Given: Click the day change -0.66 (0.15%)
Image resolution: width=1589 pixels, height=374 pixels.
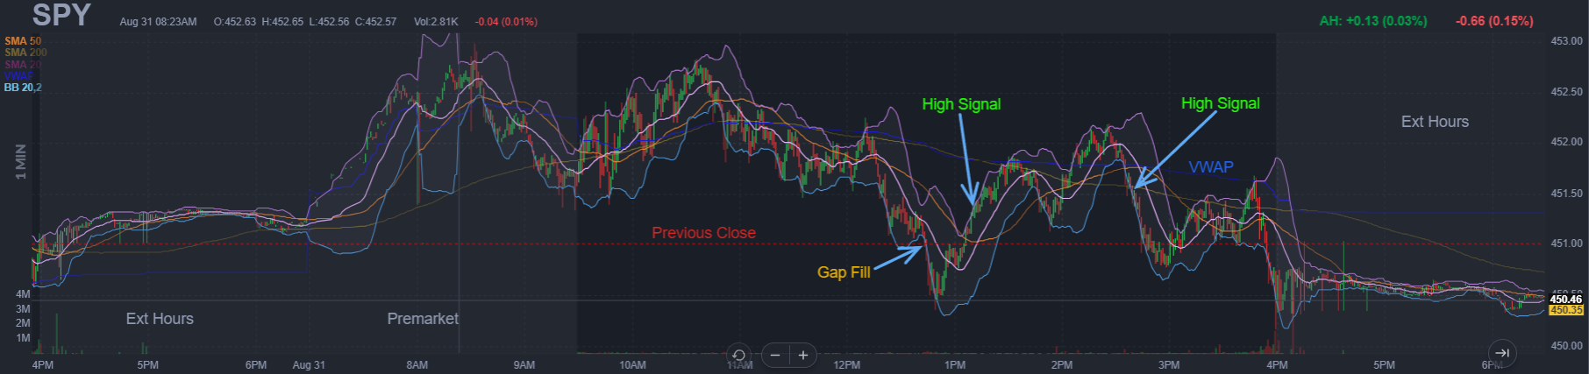Looking at the screenshot, I should pyautogui.click(x=1494, y=21).
